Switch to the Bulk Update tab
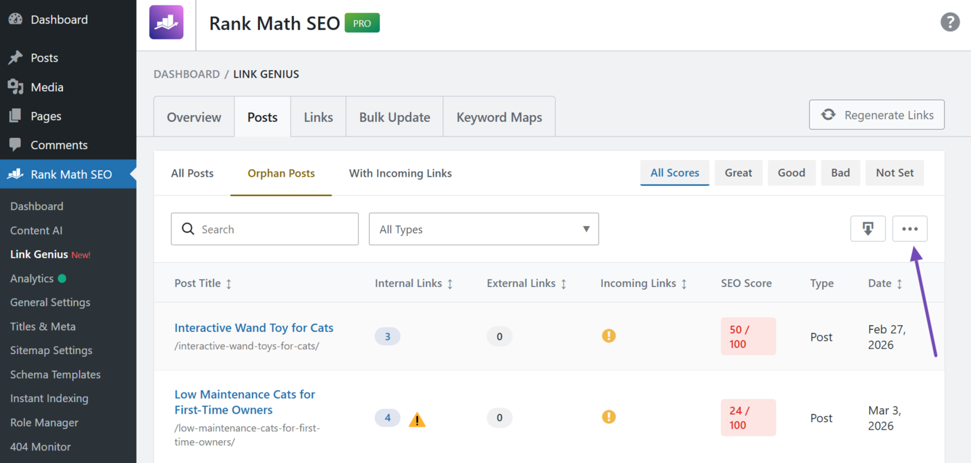 click(x=395, y=117)
